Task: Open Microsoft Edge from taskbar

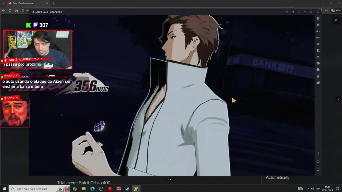Action: 92,189
